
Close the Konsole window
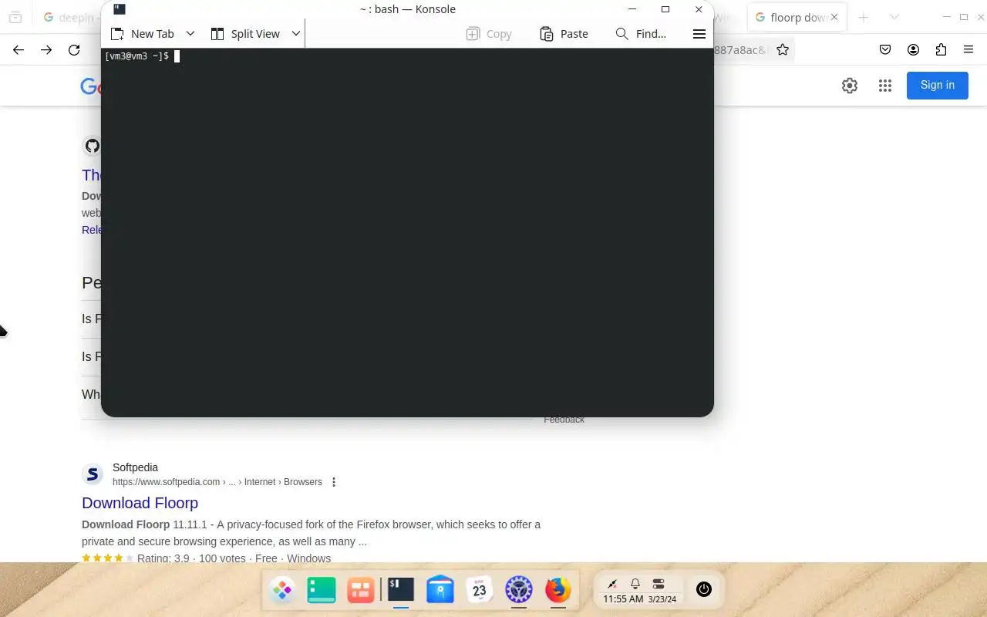click(x=699, y=9)
